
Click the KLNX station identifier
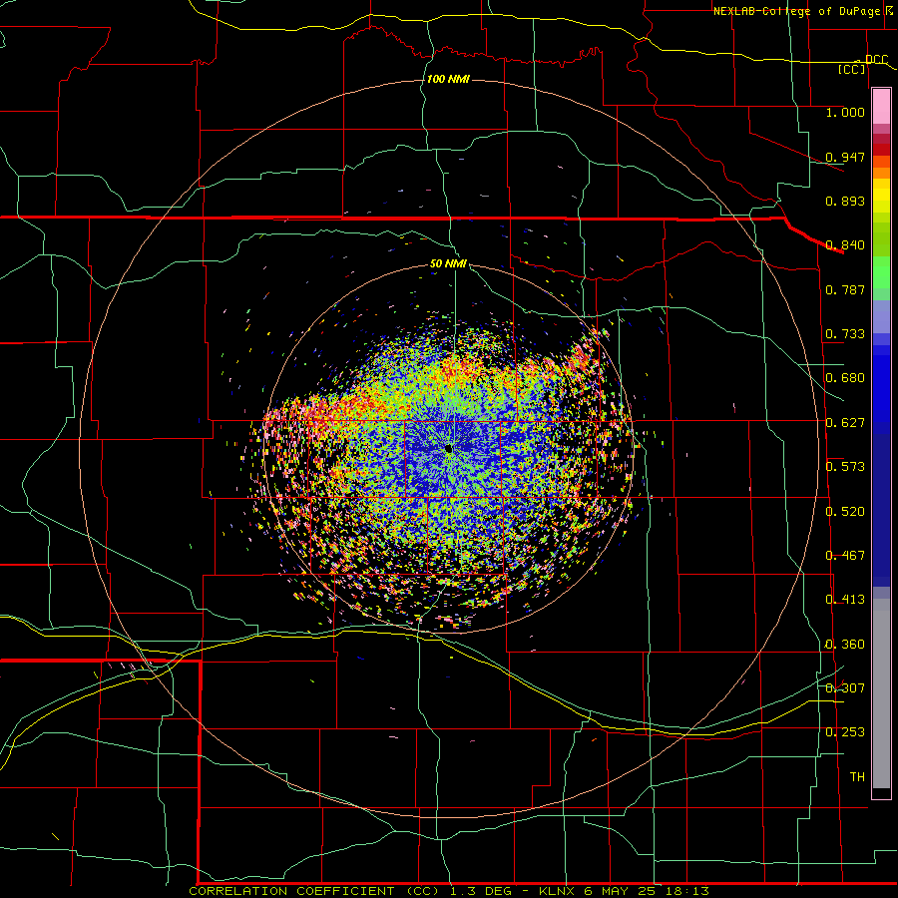tap(556, 891)
